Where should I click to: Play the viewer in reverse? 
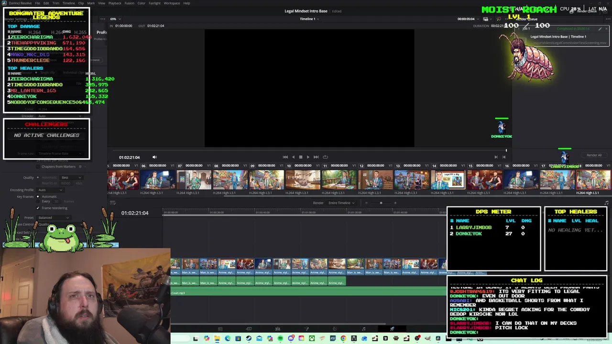tap(293, 157)
